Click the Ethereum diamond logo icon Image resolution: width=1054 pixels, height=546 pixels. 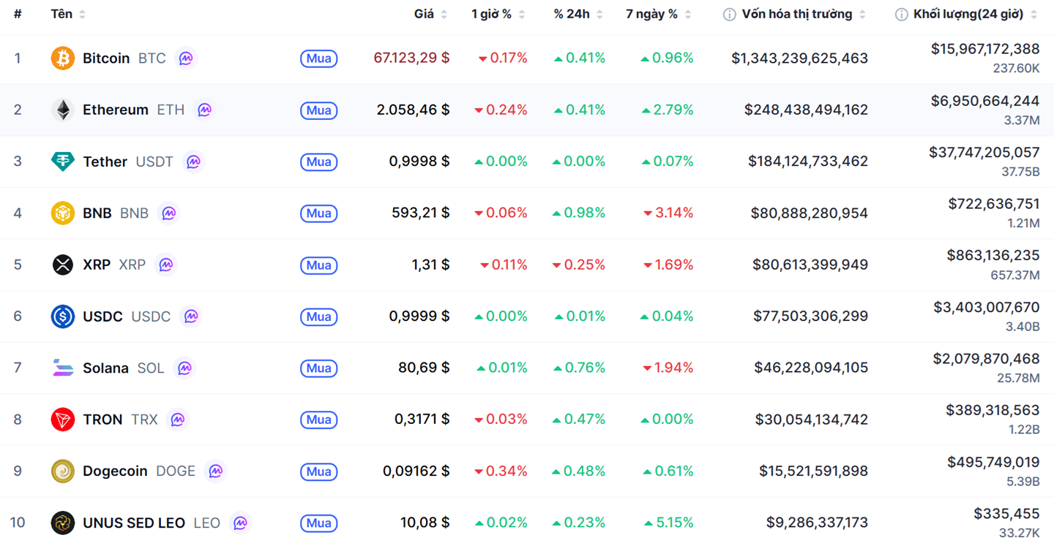coord(62,110)
